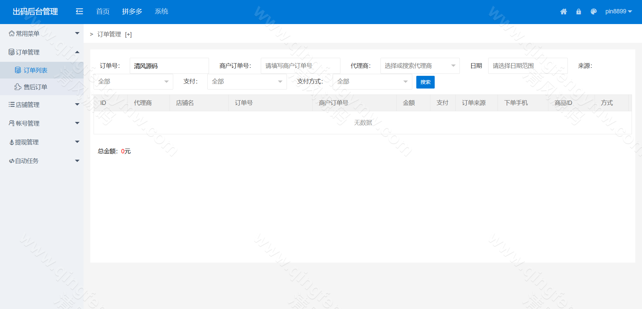This screenshot has height=309, width=642.
Task: Collapse the 订单管理 sidebar section
Action: click(77, 52)
